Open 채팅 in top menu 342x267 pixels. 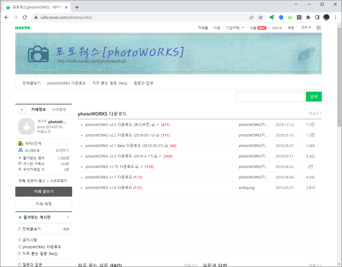coord(291,28)
